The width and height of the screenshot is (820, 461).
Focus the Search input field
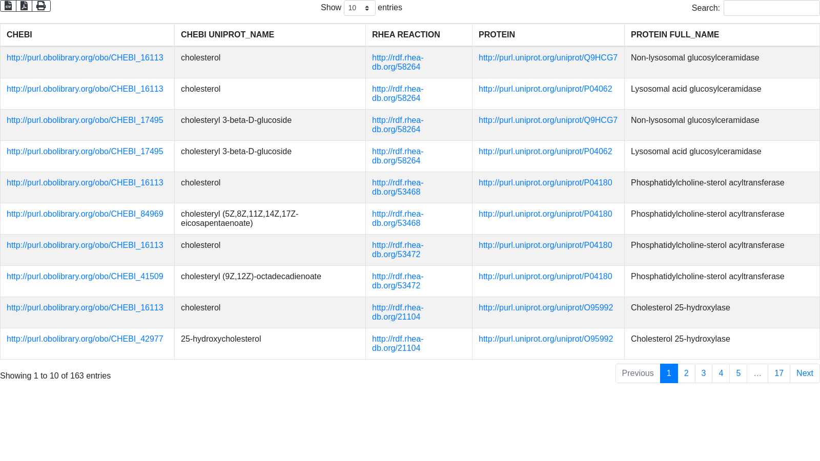click(771, 8)
